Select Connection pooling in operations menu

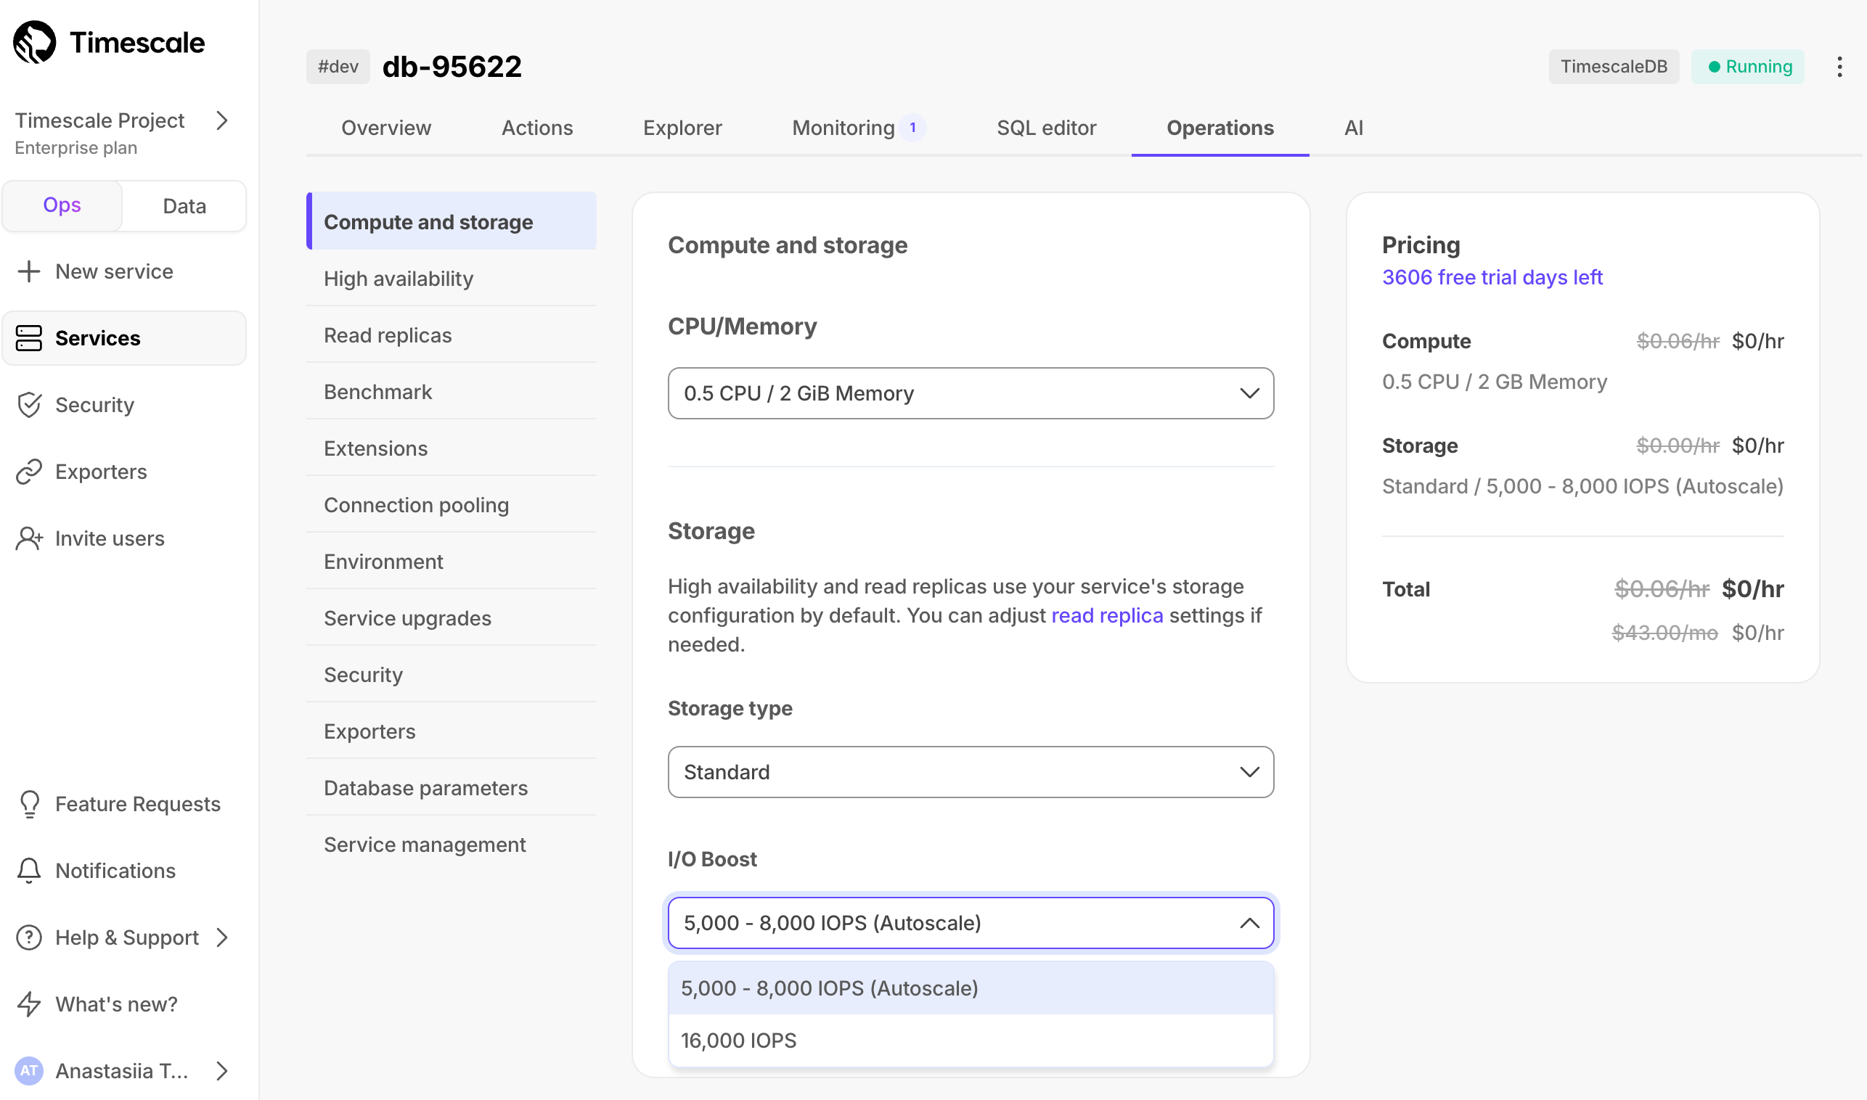click(x=452, y=505)
